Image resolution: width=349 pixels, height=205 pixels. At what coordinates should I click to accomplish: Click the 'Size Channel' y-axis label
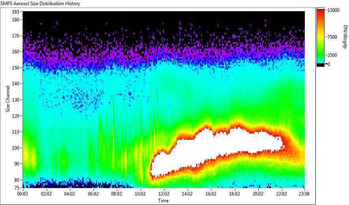tap(8, 99)
